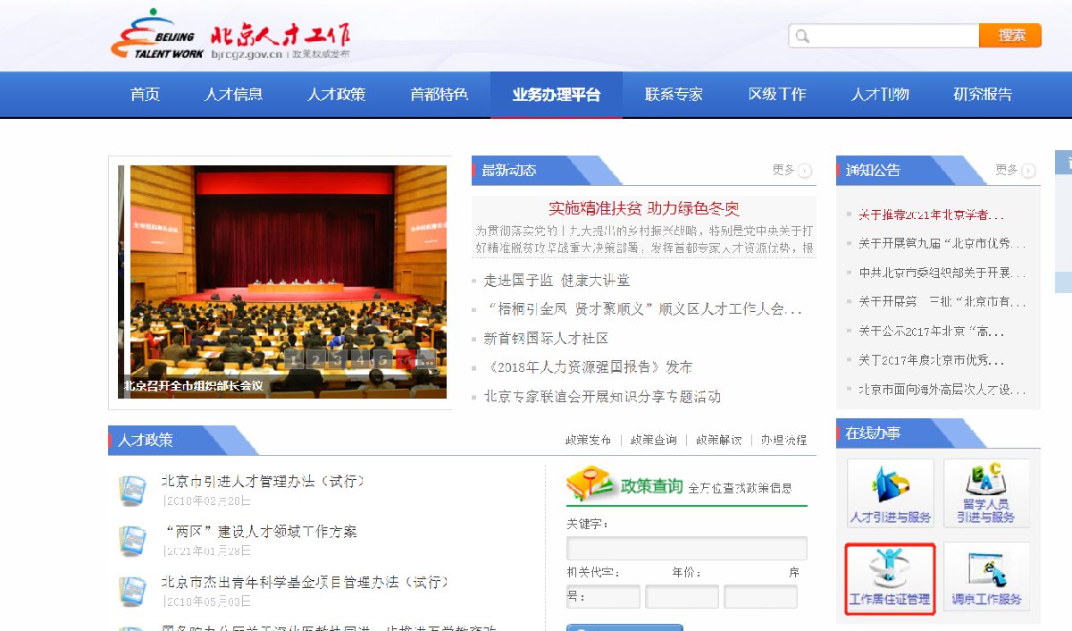Click document icon beside 北京市杰出青年科学基金项目管理办法
The image size is (1072, 631).
pyautogui.click(x=132, y=591)
